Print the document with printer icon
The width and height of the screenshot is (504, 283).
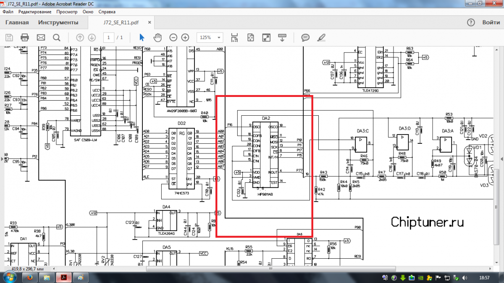[25, 37]
